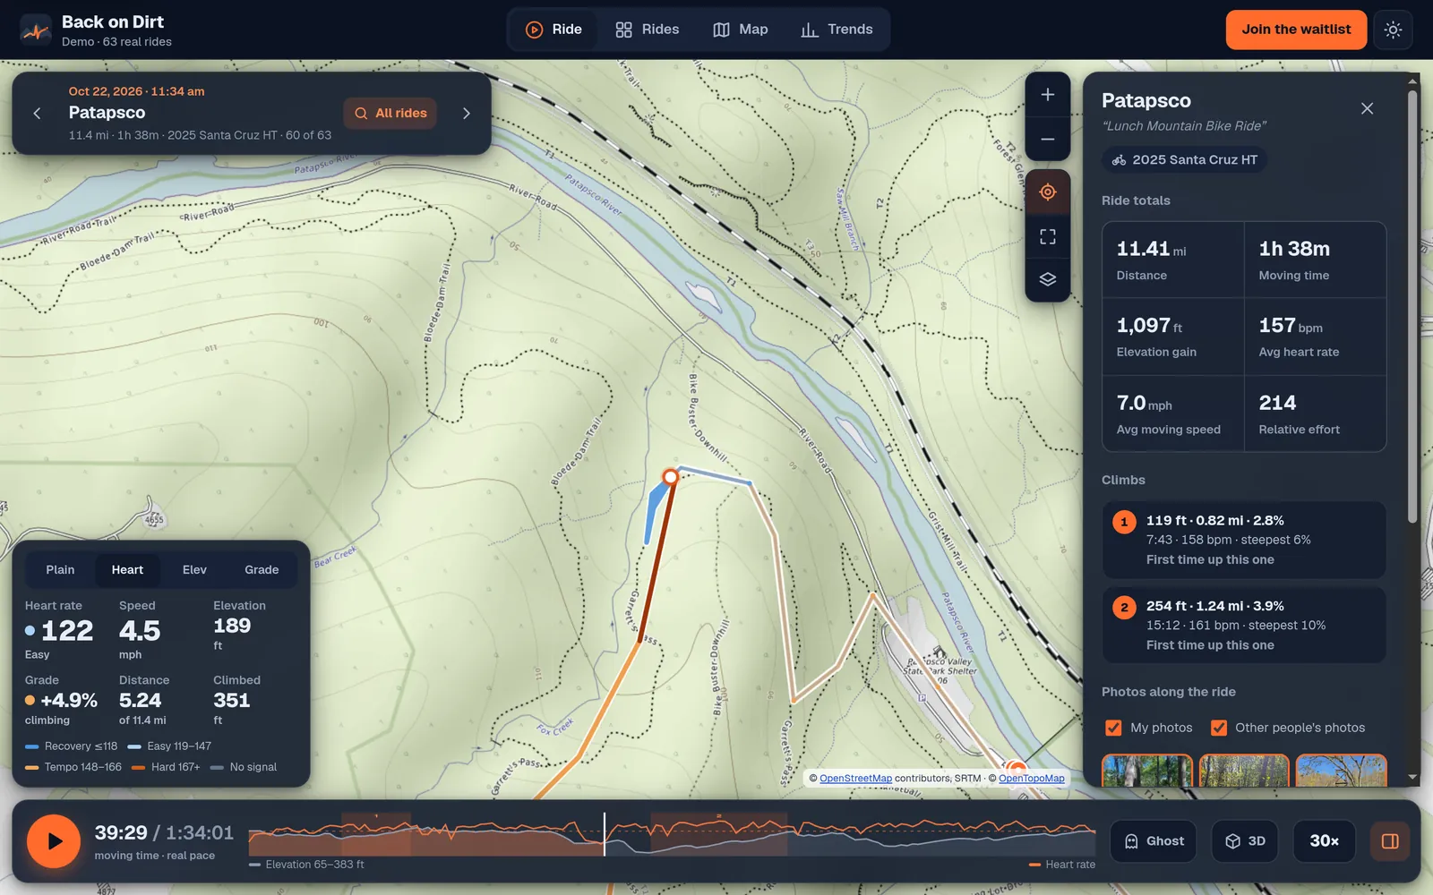1433x895 pixels.
Task: Zoom out on the map
Action: click(x=1047, y=140)
